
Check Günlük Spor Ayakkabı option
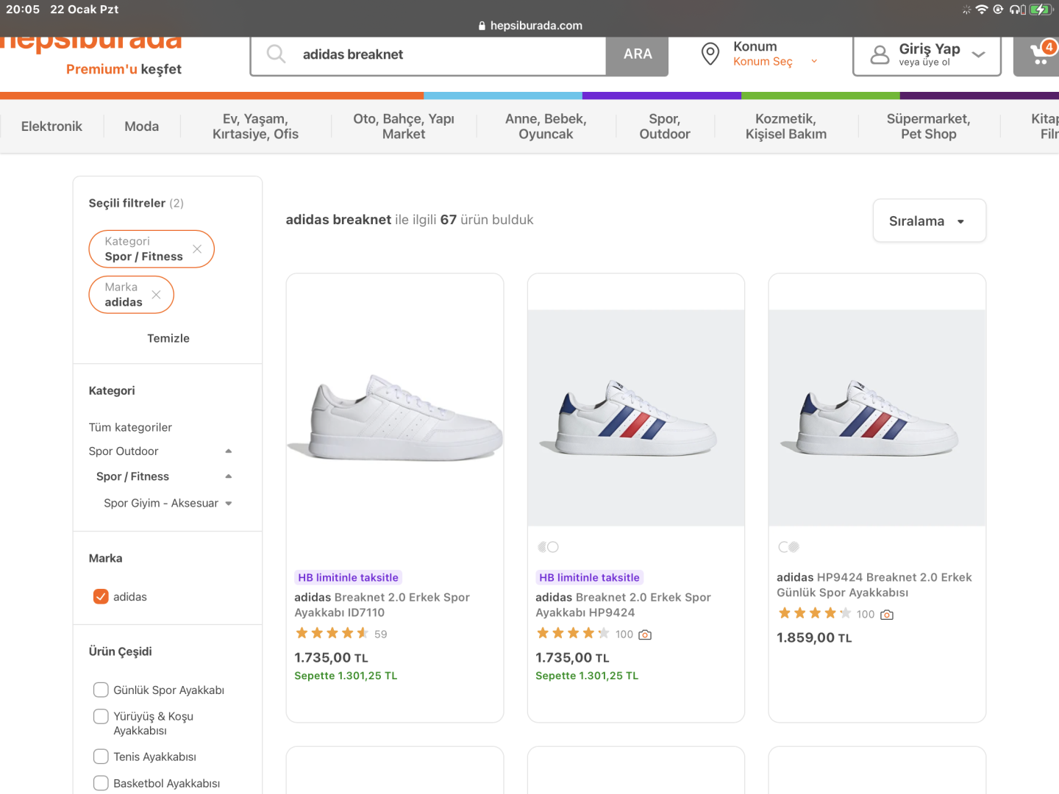[x=101, y=690]
